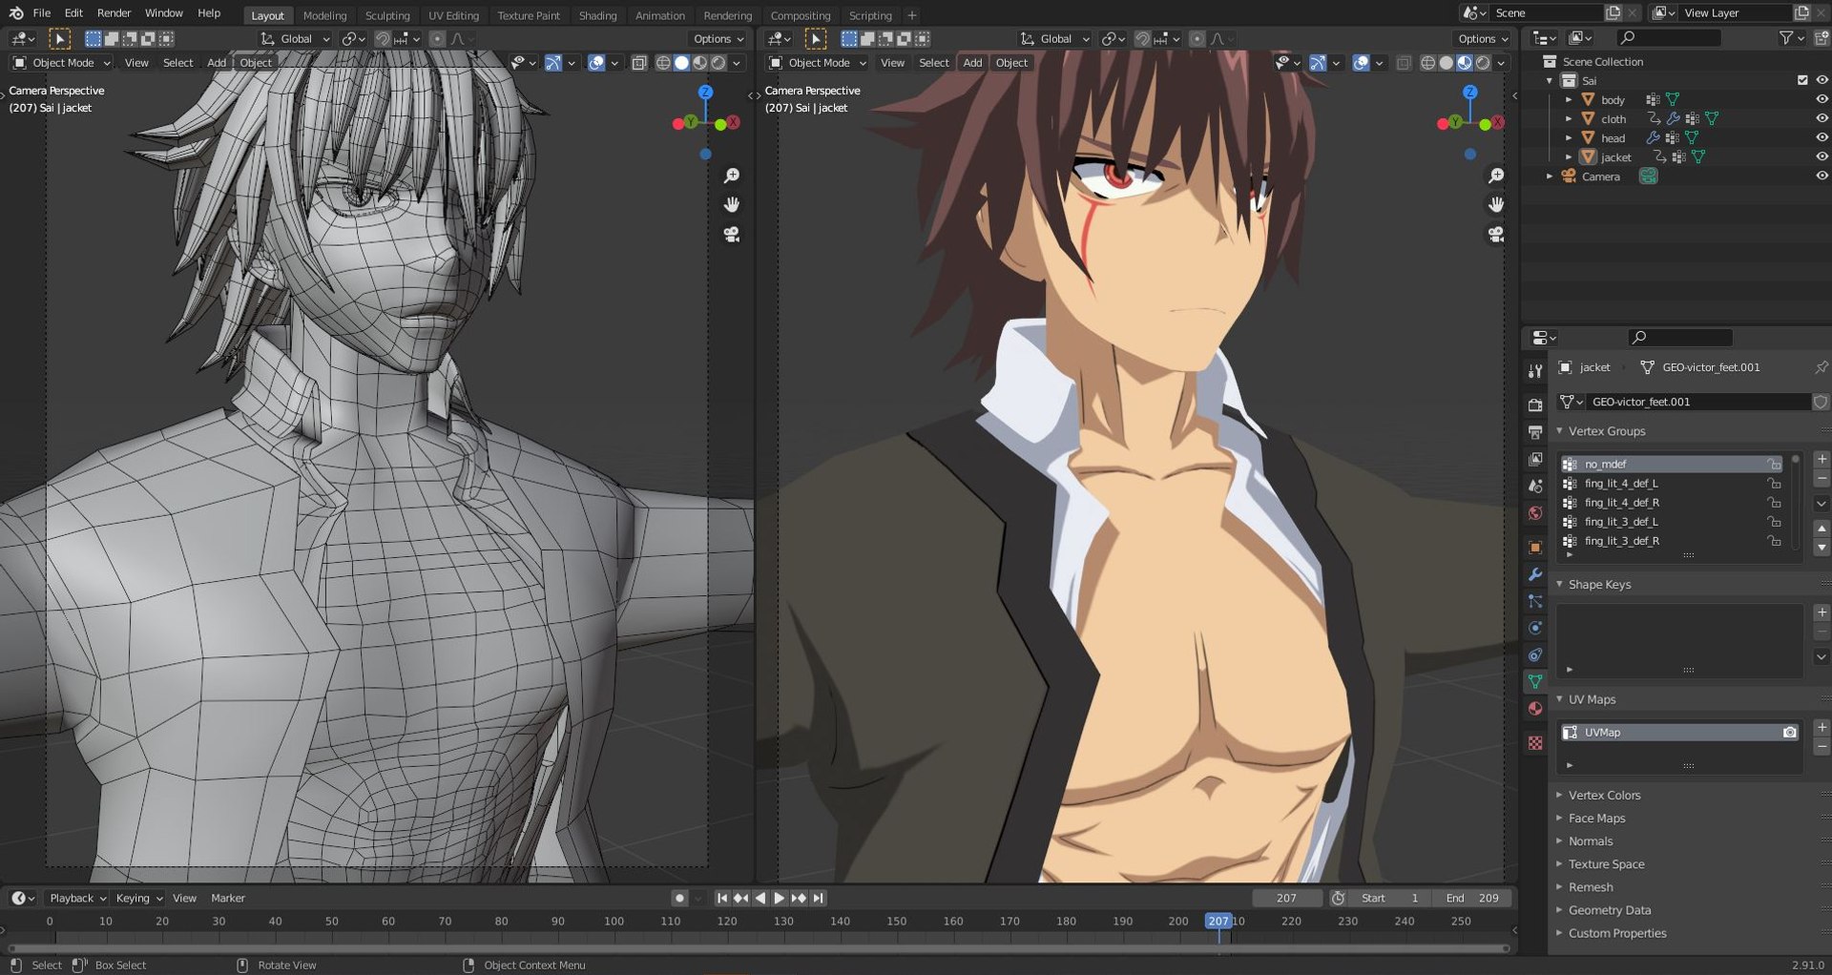Open the Material properties tab
This screenshot has height=975, width=1832.
(x=1535, y=709)
